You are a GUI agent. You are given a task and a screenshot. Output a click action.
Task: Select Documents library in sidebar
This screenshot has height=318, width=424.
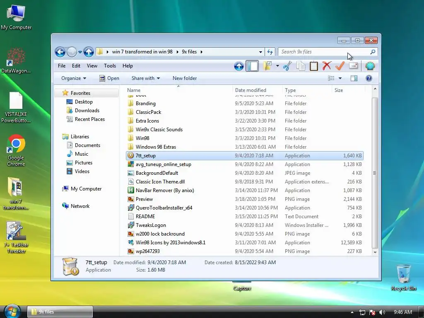(84, 145)
